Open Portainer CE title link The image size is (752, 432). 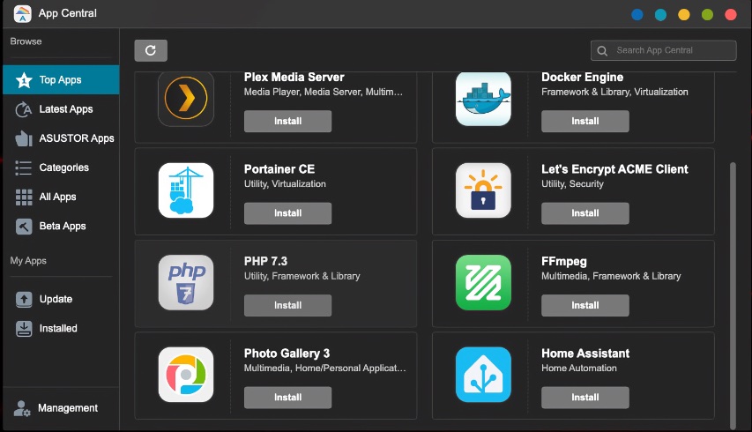(279, 169)
